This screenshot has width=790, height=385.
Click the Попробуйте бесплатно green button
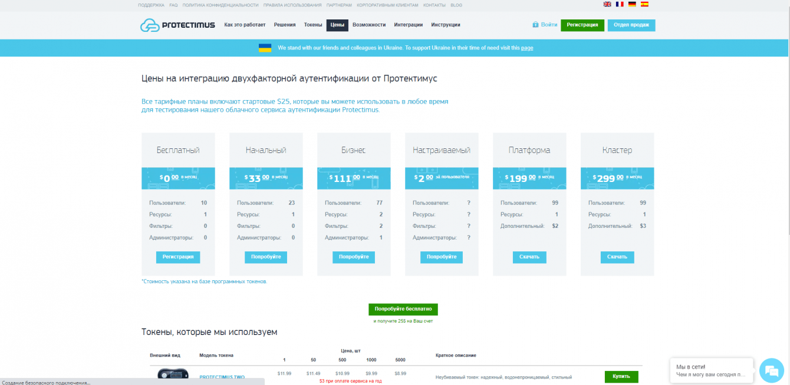click(403, 309)
